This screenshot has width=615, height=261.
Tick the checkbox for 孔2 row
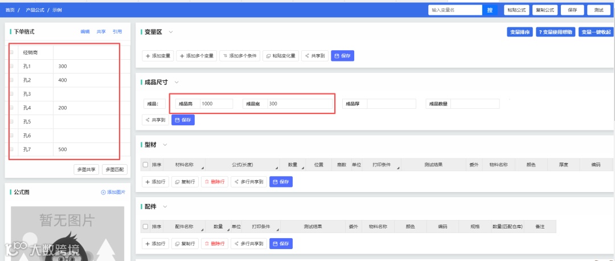(11, 80)
